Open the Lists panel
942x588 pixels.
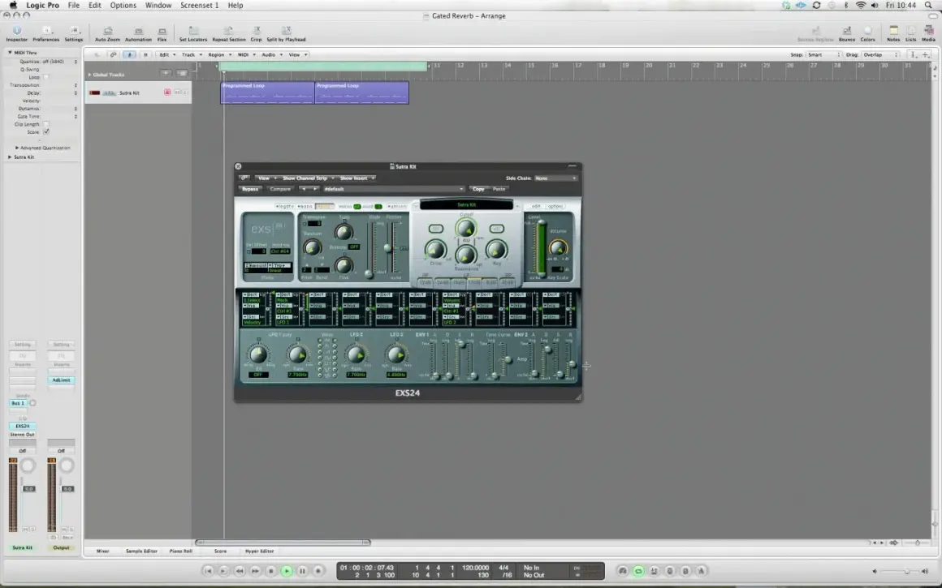tap(911, 33)
